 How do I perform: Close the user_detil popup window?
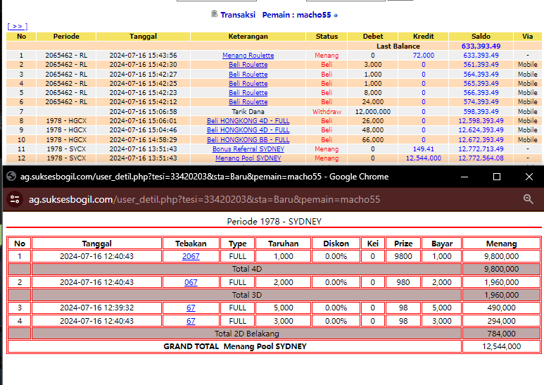click(x=529, y=177)
